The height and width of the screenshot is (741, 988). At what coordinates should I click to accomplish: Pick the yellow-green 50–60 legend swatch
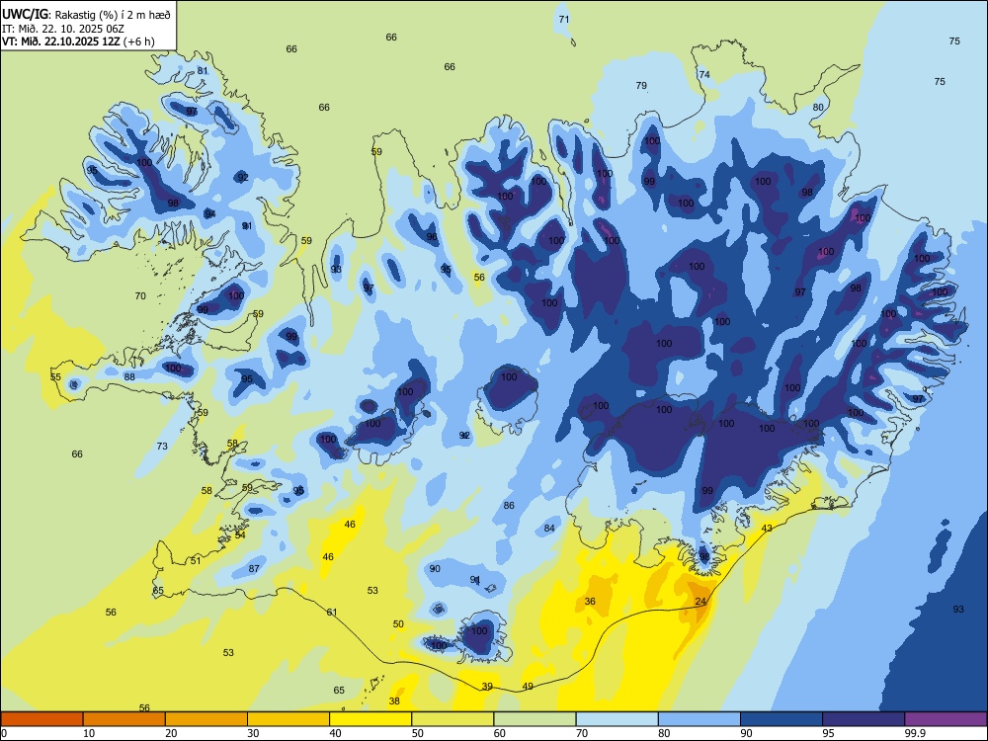[x=453, y=719]
